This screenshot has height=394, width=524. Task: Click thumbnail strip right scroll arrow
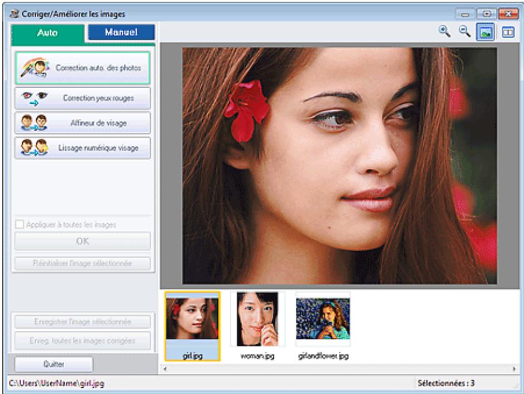(x=515, y=369)
